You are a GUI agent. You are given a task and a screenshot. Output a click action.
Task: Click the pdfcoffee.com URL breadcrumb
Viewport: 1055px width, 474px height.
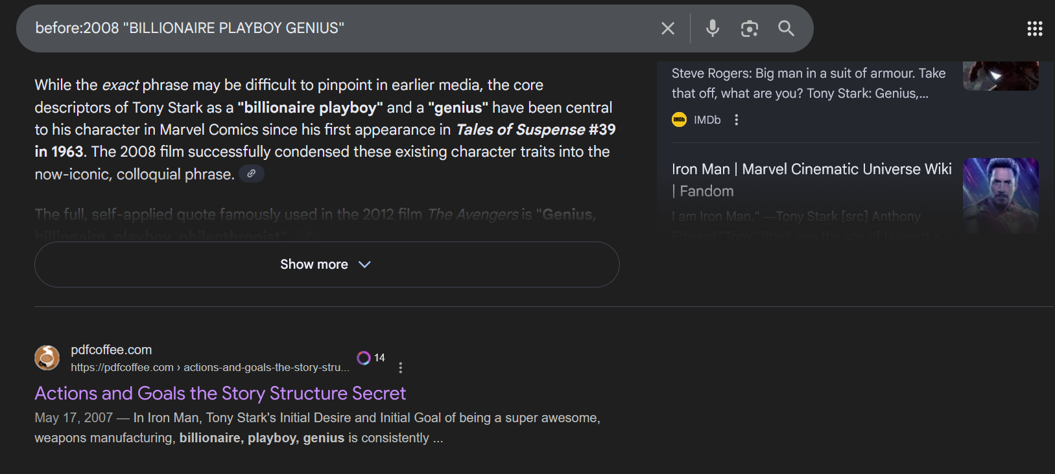click(x=209, y=368)
